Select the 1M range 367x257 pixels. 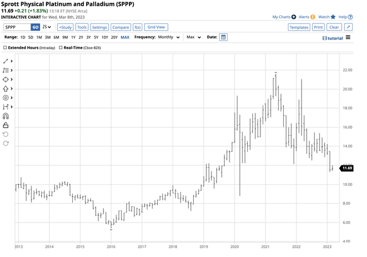click(x=39, y=37)
